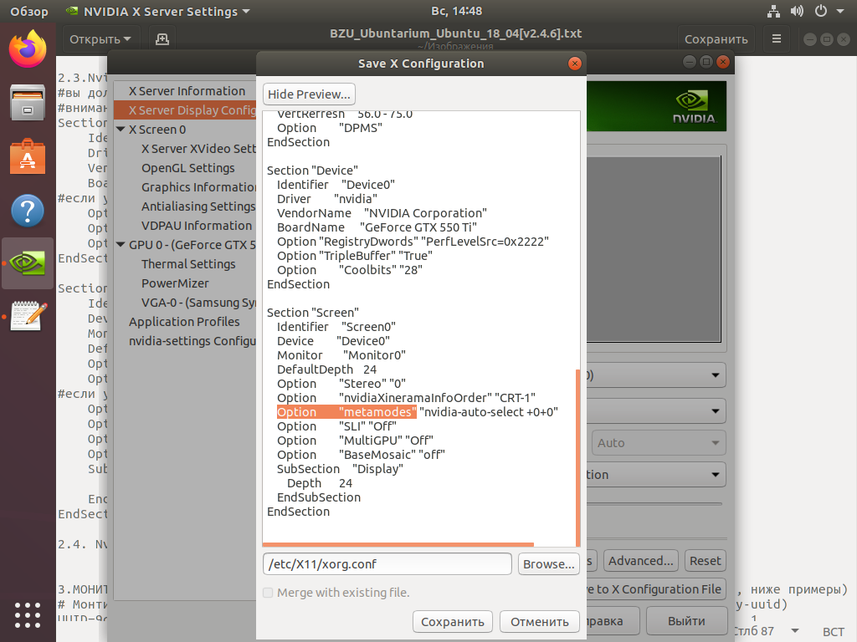Open the Auto refresh rate dropdown

[x=659, y=443]
